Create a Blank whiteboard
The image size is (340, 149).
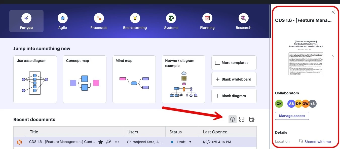tap(234, 79)
